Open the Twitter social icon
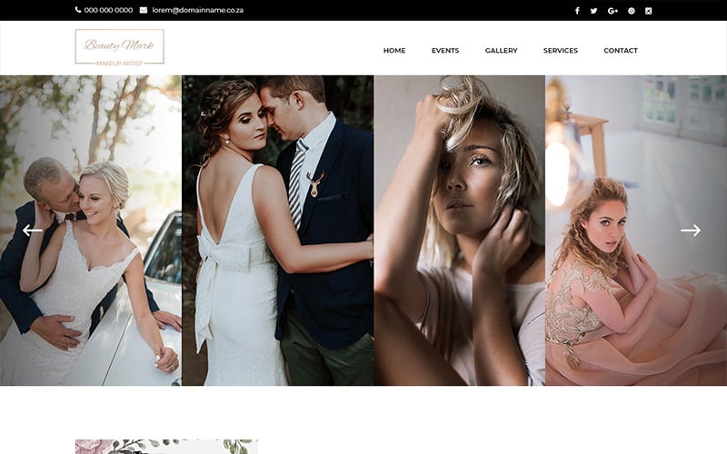727x454 pixels. tap(594, 11)
